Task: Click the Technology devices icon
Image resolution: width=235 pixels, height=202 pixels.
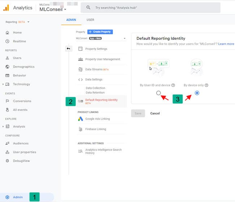Action: (x=7, y=84)
